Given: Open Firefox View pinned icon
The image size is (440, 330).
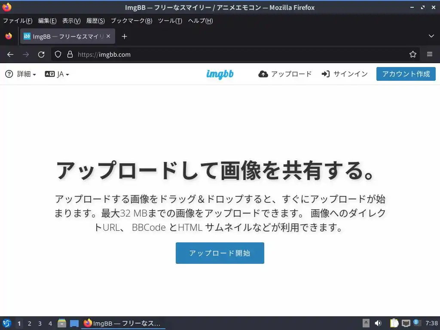Looking at the screenshot, I should 9,36.
